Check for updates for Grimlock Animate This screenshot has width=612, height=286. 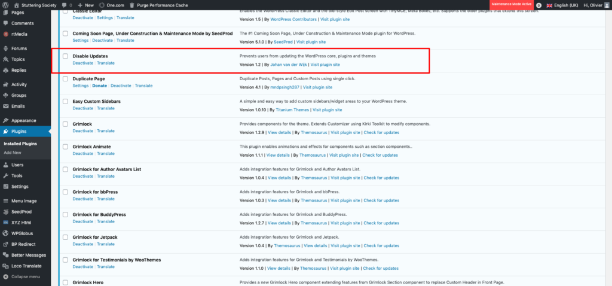point(380,155)
